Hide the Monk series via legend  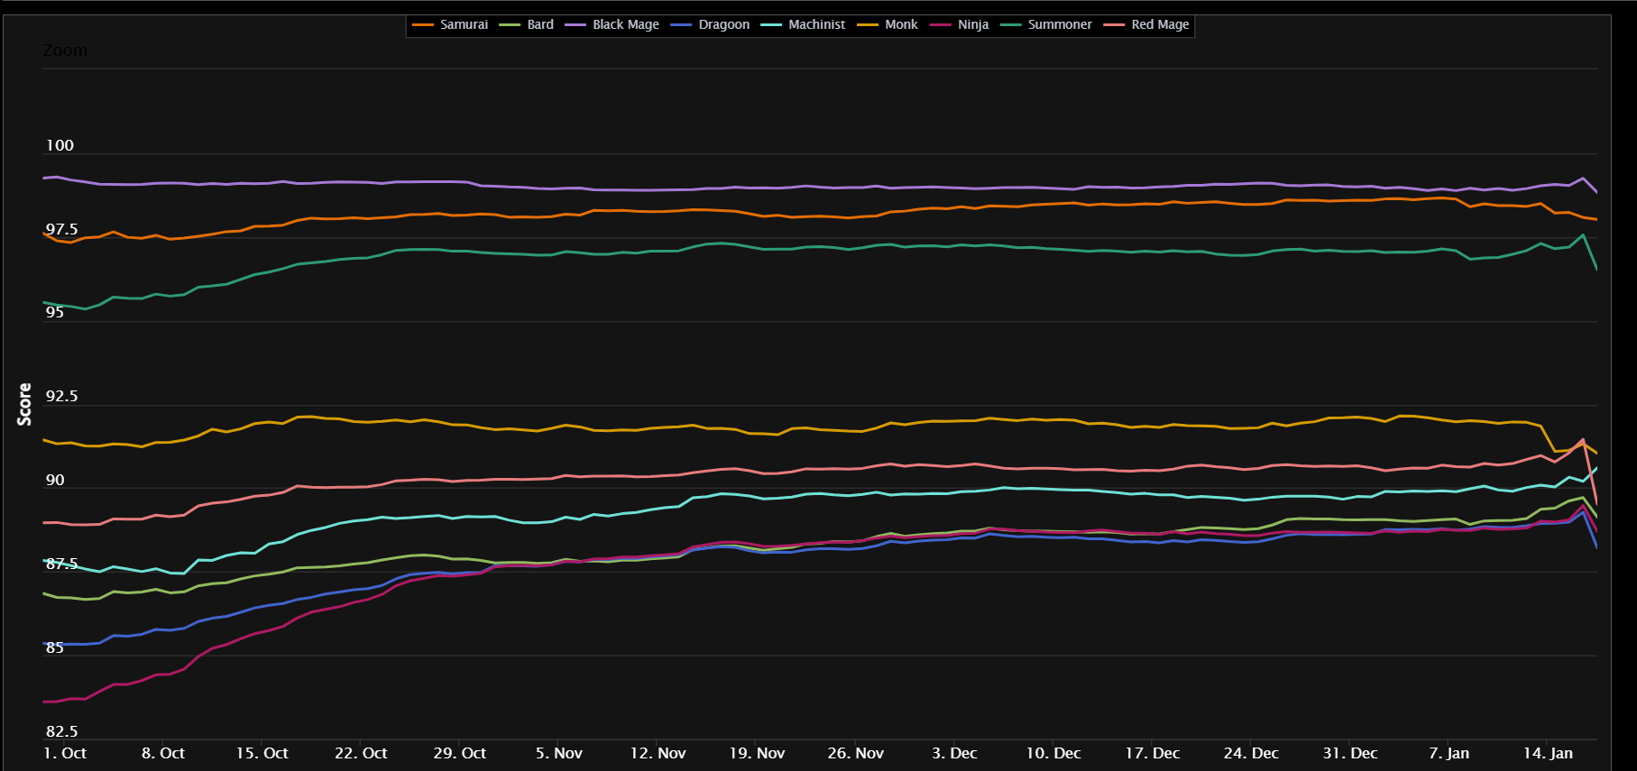(x=887, y=24)
